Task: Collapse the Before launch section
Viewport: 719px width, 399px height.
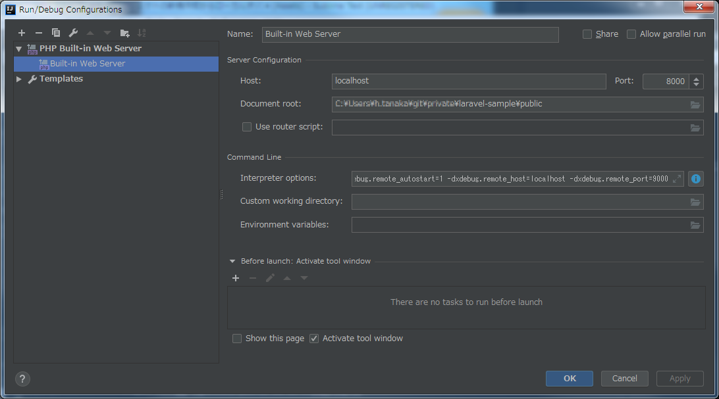Action: (232, 261)
